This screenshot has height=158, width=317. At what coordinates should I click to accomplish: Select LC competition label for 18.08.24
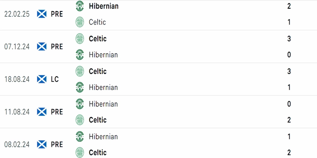[x=55, y=79]
